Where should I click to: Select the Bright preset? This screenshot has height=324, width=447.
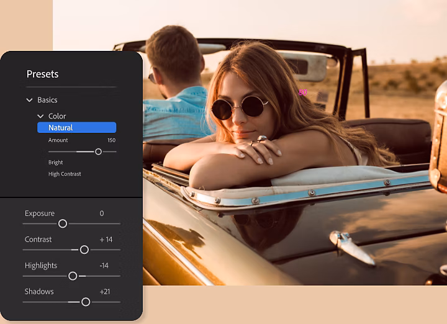56,162
